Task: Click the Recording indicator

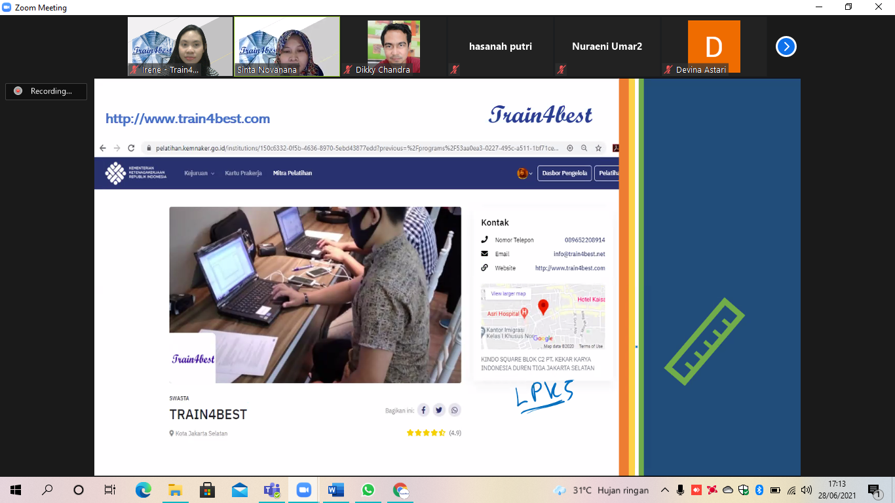Action: [x=46, y=91]
